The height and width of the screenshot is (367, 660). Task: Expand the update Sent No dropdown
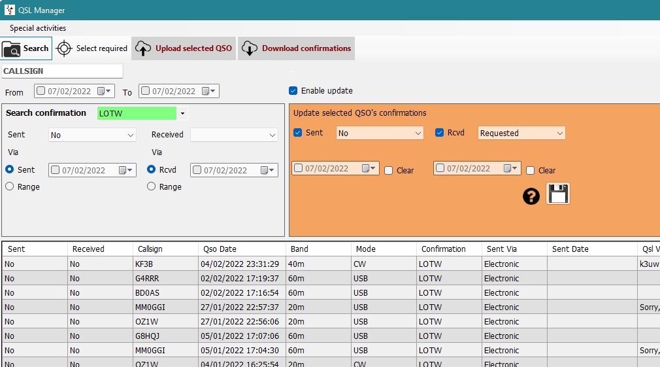tap(418, 133)
